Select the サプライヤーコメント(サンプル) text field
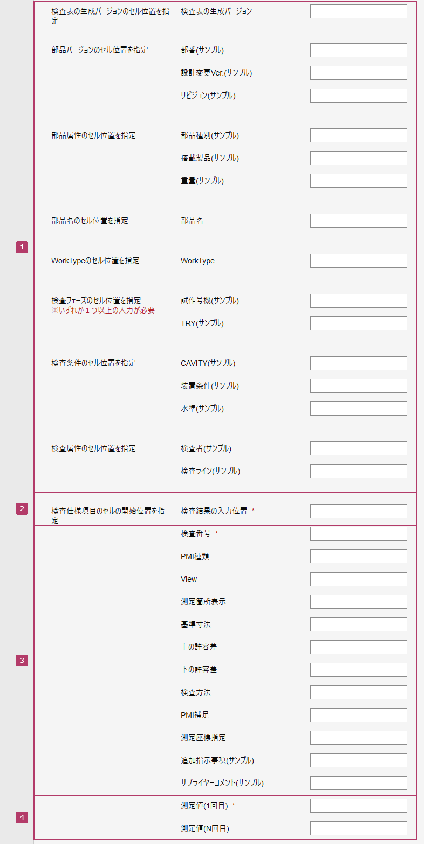 click(x=358, y=783)
